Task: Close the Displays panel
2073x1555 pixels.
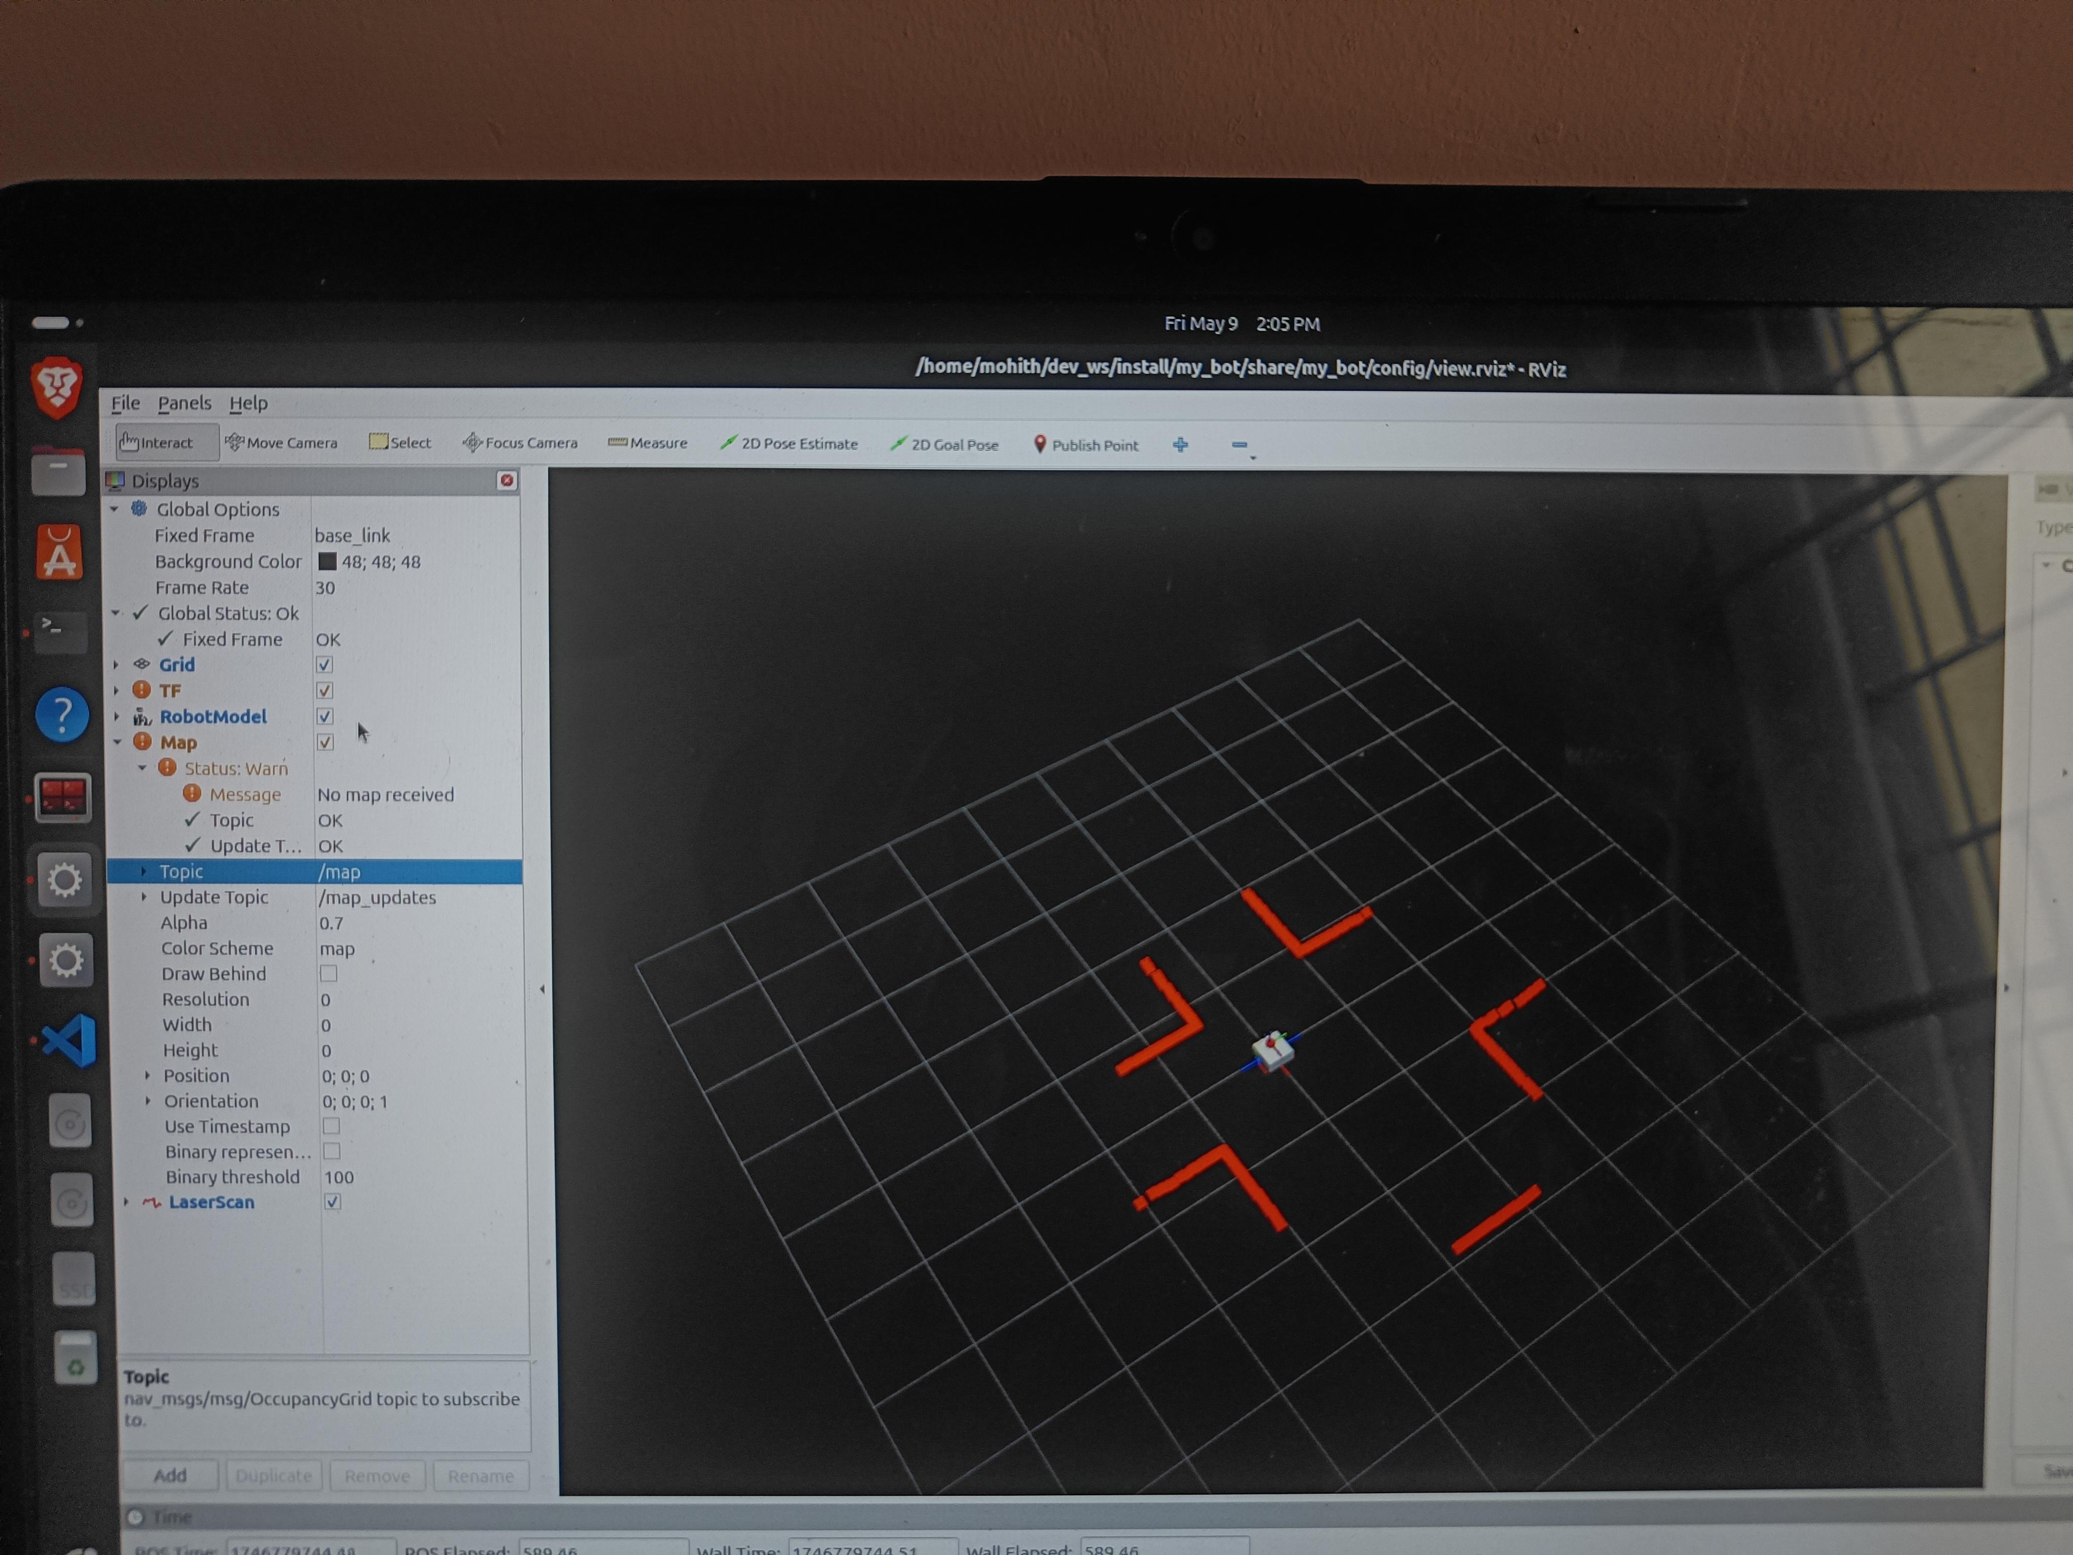Action: click(507, 481)
